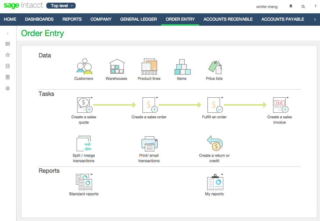Open the ACCOUNTS PAYABLE module

(x=282, y=19)
